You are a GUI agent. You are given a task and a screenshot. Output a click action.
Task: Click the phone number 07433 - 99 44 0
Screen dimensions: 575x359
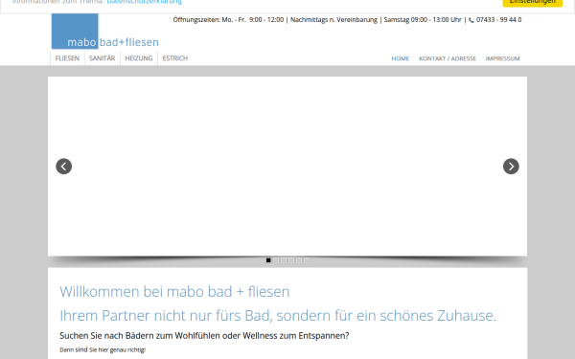[x=498, y=20]
